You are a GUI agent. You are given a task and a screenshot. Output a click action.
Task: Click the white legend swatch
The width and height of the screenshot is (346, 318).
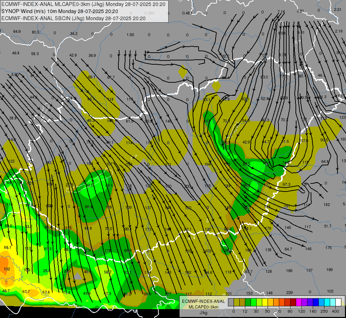[x=339, y=302]
